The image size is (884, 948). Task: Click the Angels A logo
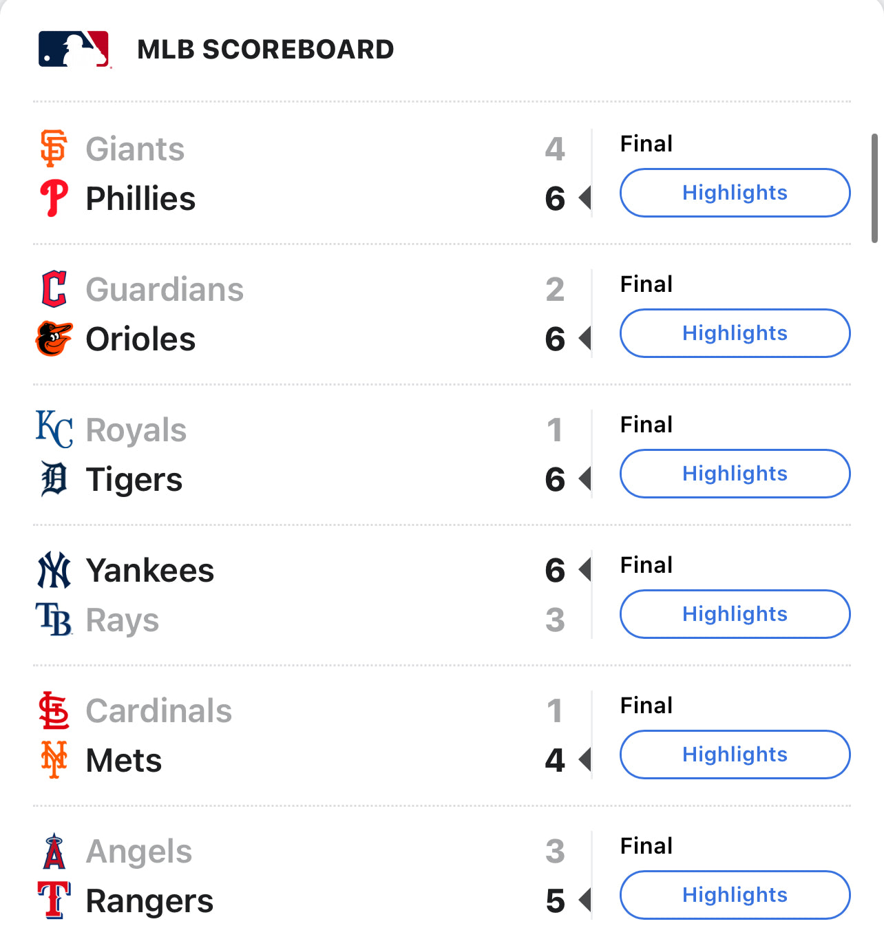54,851
